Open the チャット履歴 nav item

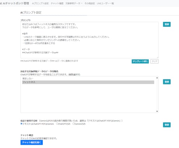tap(57, 4)
